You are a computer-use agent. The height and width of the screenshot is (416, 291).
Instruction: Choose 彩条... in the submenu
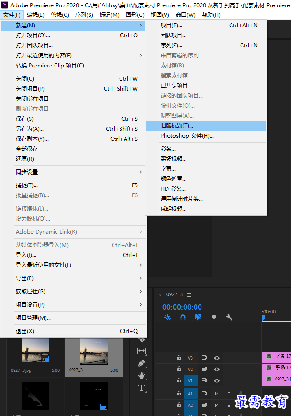click(x=206, y=149)
